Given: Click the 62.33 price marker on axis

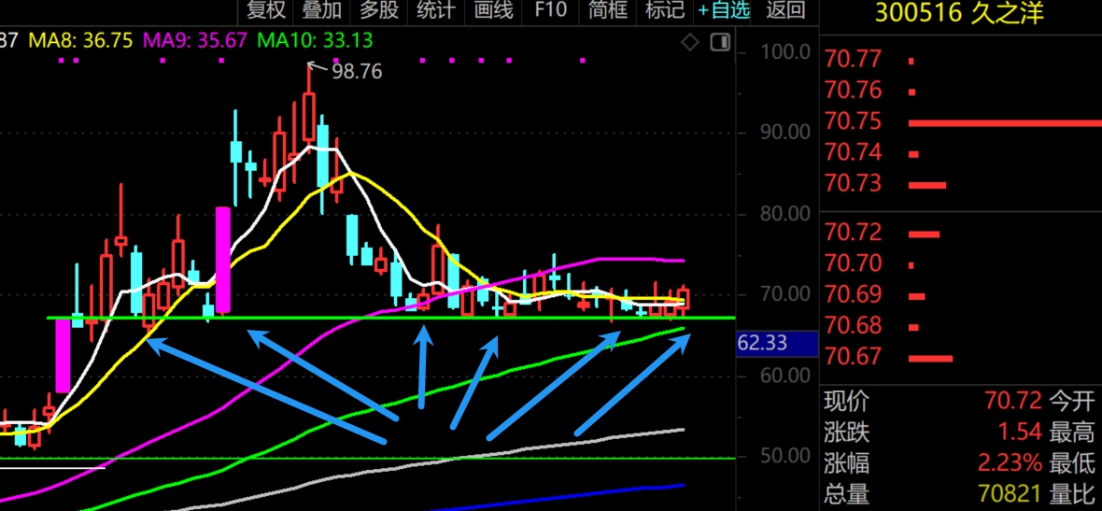Looking at the screenshot, I should (x=762, y=344).
